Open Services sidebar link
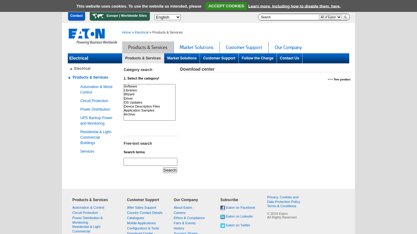Viewport: 417px width, 234px height. point(87,151)
